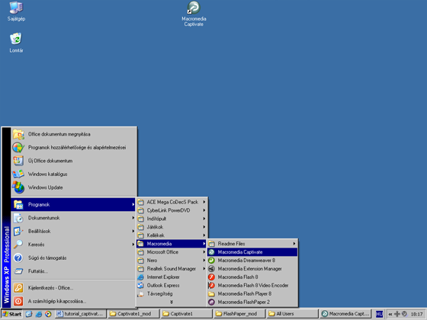The image size is (427, 320).
Task: Expand Realtek Sound Manager arrow
Action: click(x=204, y=268)
